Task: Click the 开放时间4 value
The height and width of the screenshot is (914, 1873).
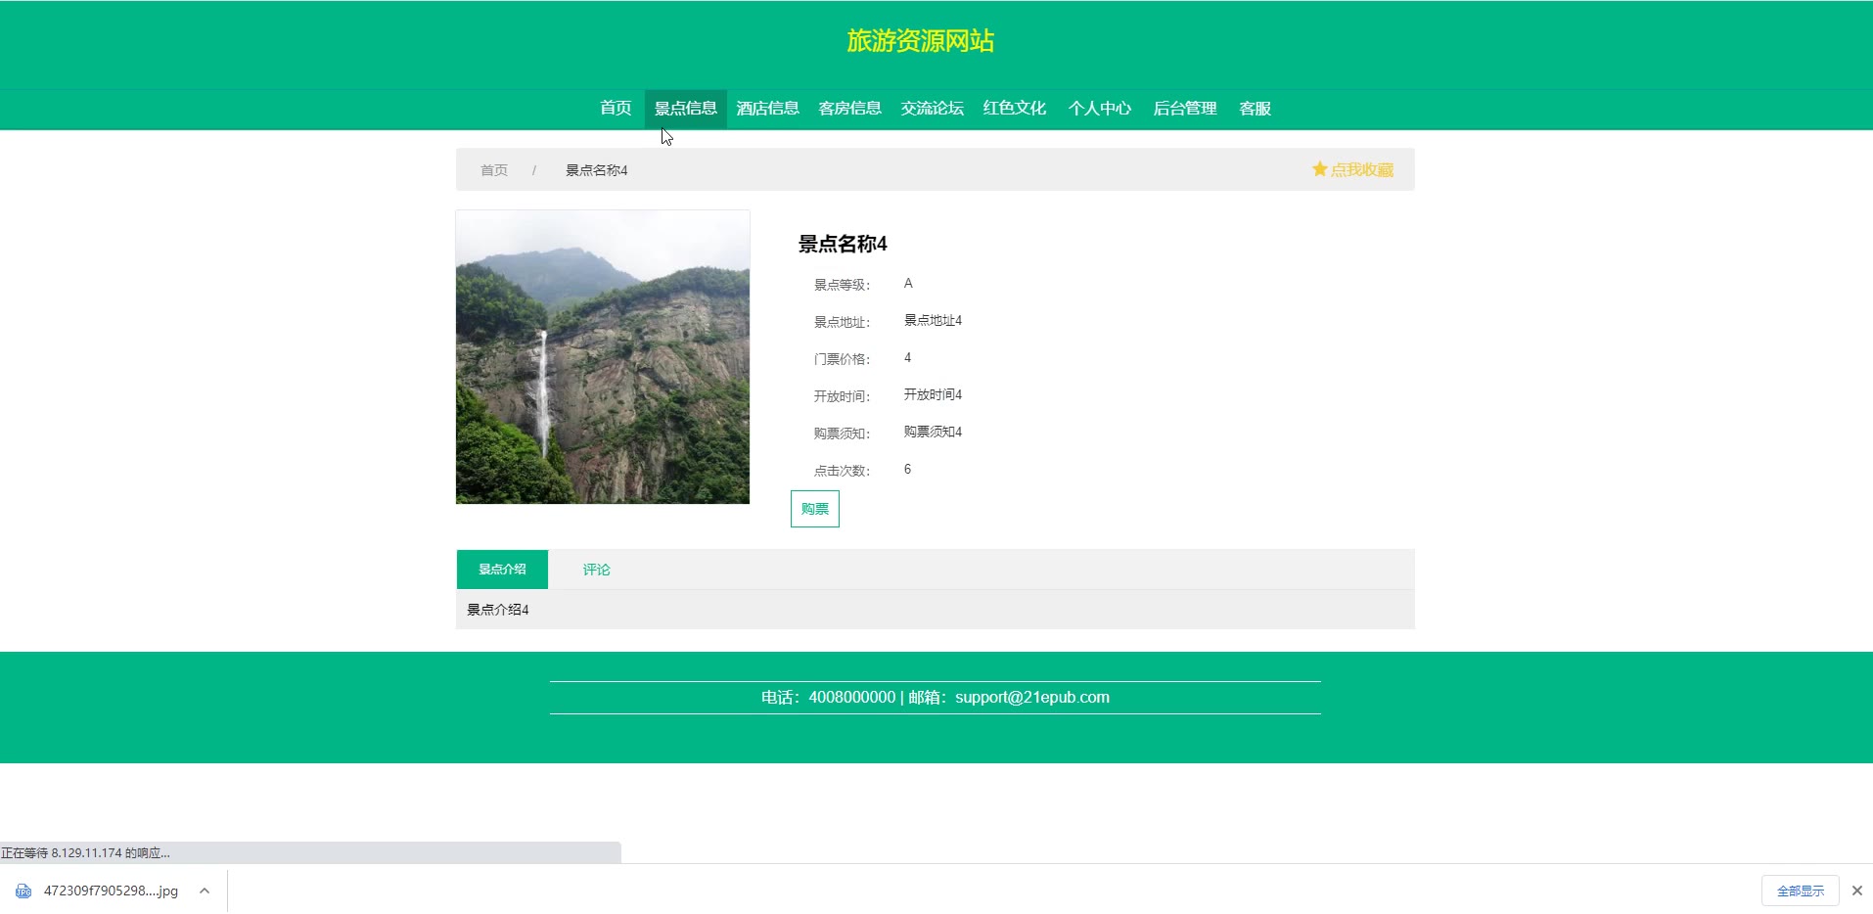Action: [933, 395]
